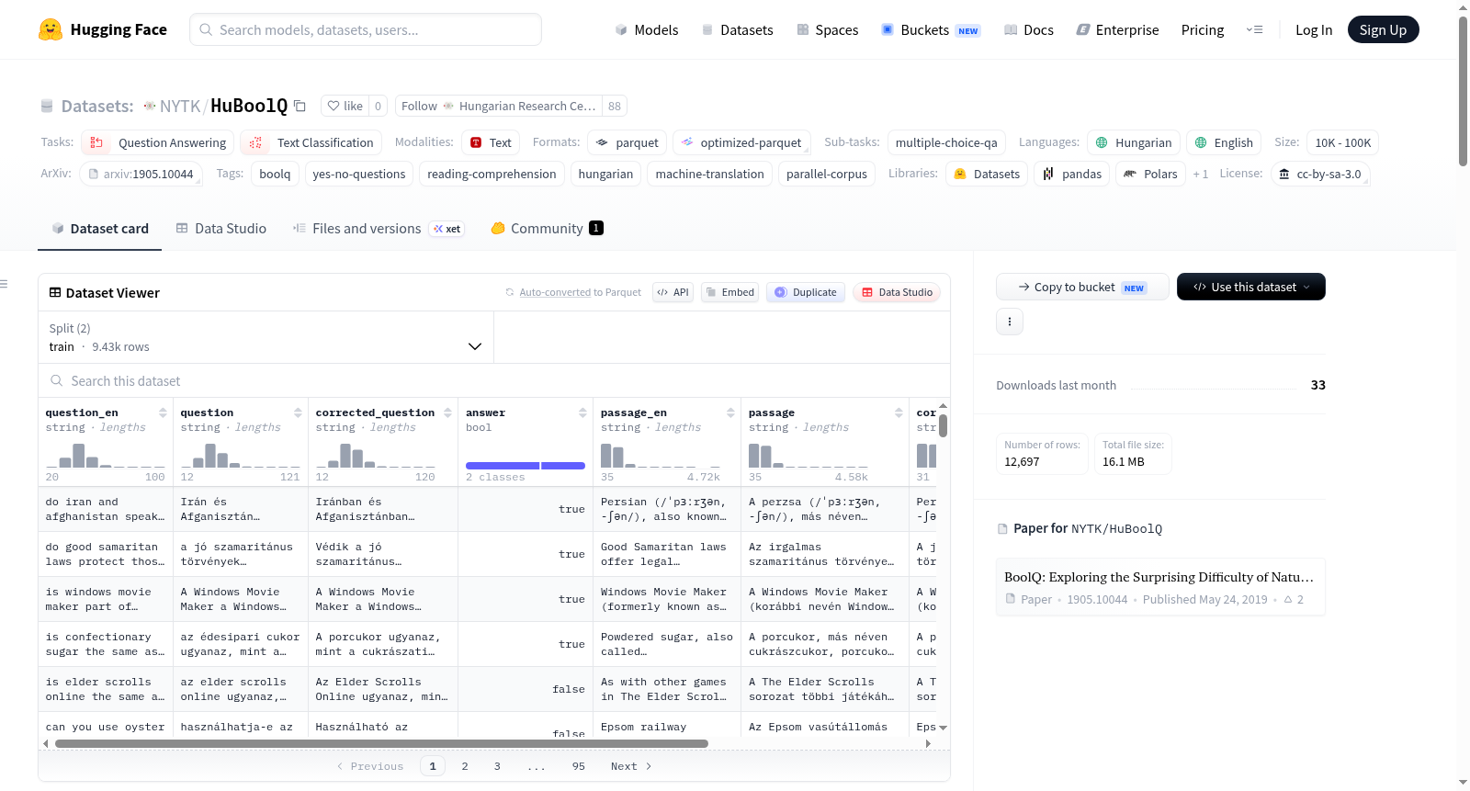Copy the HuBoolQ dataset name icon
The height and width of the screenshot is (791, 1470).
click(x=300, y=106)
